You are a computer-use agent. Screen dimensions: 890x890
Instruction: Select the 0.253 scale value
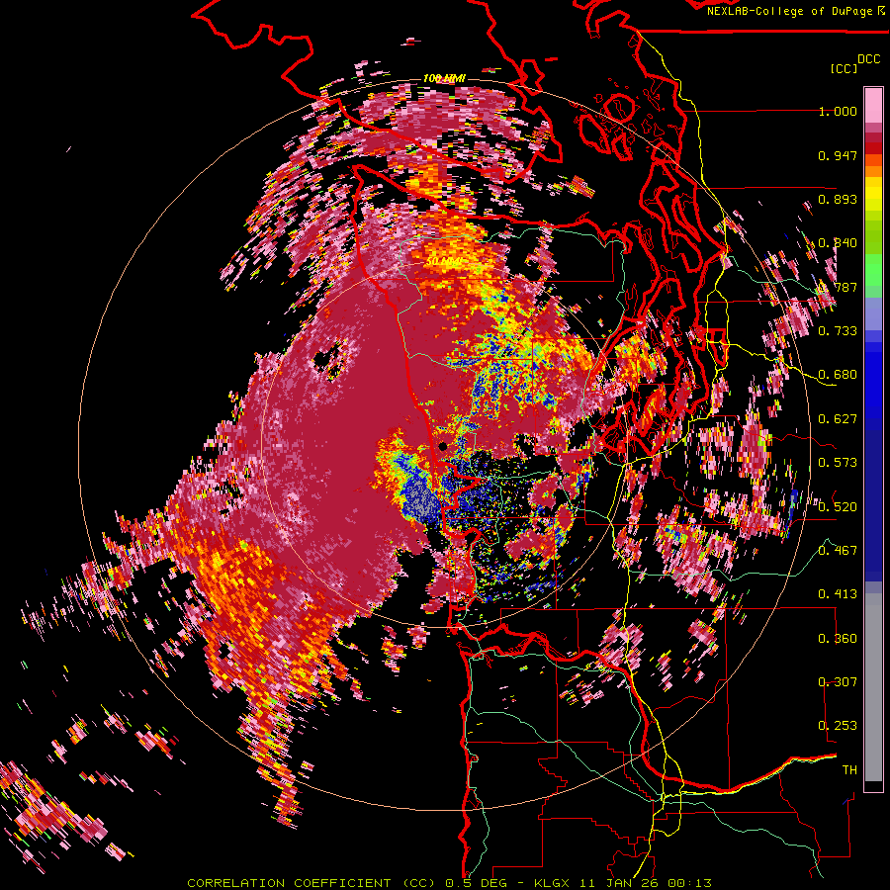pyautogui.click(x=838, y=726)
